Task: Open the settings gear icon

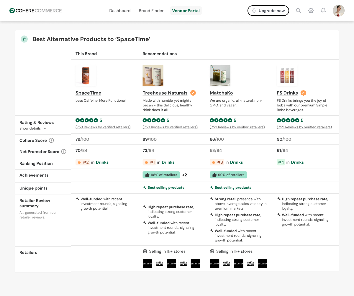Action: click(x=311, y=11)
